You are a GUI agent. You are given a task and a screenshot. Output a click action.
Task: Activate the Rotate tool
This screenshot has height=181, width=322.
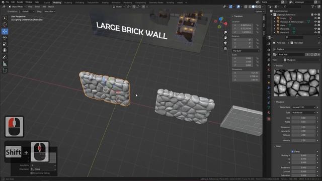(x=5, y=38)
